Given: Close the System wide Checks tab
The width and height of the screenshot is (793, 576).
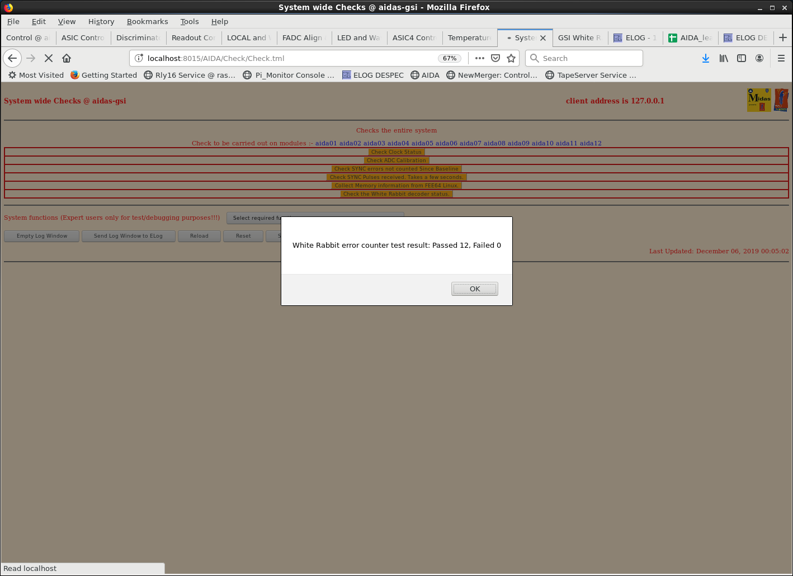Looking at the screenshot, I should click(543, 38).
